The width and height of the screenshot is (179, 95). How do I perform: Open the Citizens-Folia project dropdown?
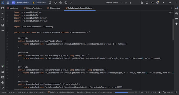click(21, 3)
